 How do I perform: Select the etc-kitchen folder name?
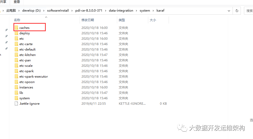pos(28,55)
